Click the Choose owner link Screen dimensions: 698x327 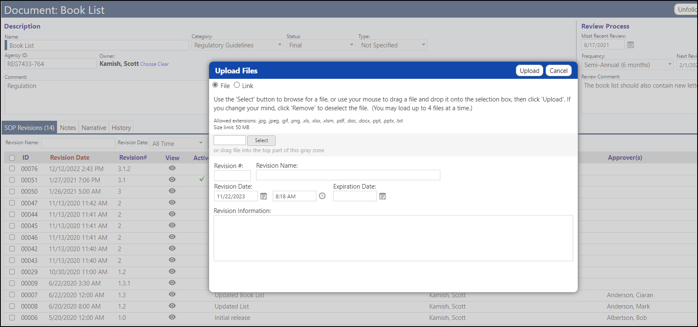[x=148, y=64]
